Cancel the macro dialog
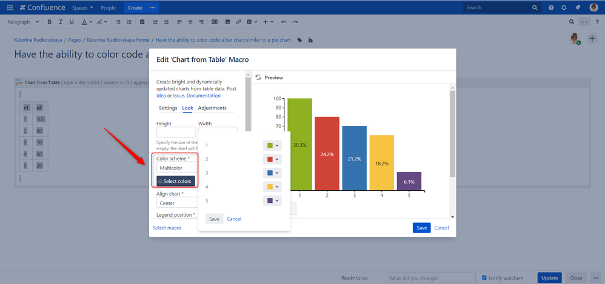Viewport: 605px width, 284px height. coord(441,228)
